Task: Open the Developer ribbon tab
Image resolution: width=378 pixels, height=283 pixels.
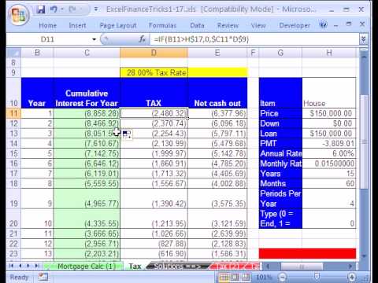Action: click(x=295, y=25)
